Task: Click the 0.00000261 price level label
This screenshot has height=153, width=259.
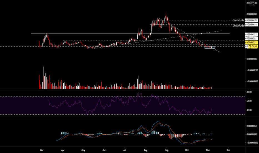Action: pyautogui.click(x=251, y=39)
